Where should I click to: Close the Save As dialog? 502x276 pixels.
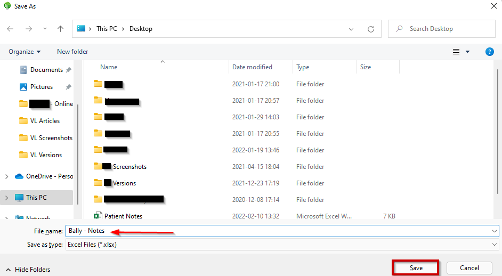click(x=494, y=6)
